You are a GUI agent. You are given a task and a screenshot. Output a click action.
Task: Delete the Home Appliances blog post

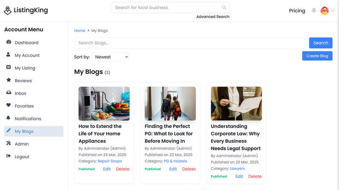pyautogui.click(x=122, y=169)
